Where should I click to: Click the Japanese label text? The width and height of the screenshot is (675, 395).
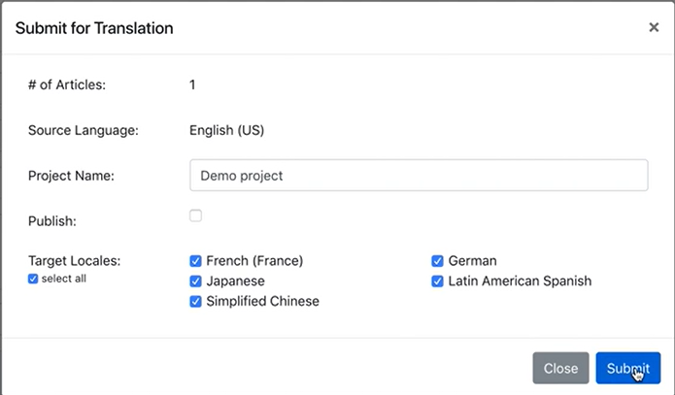[235, 281]
